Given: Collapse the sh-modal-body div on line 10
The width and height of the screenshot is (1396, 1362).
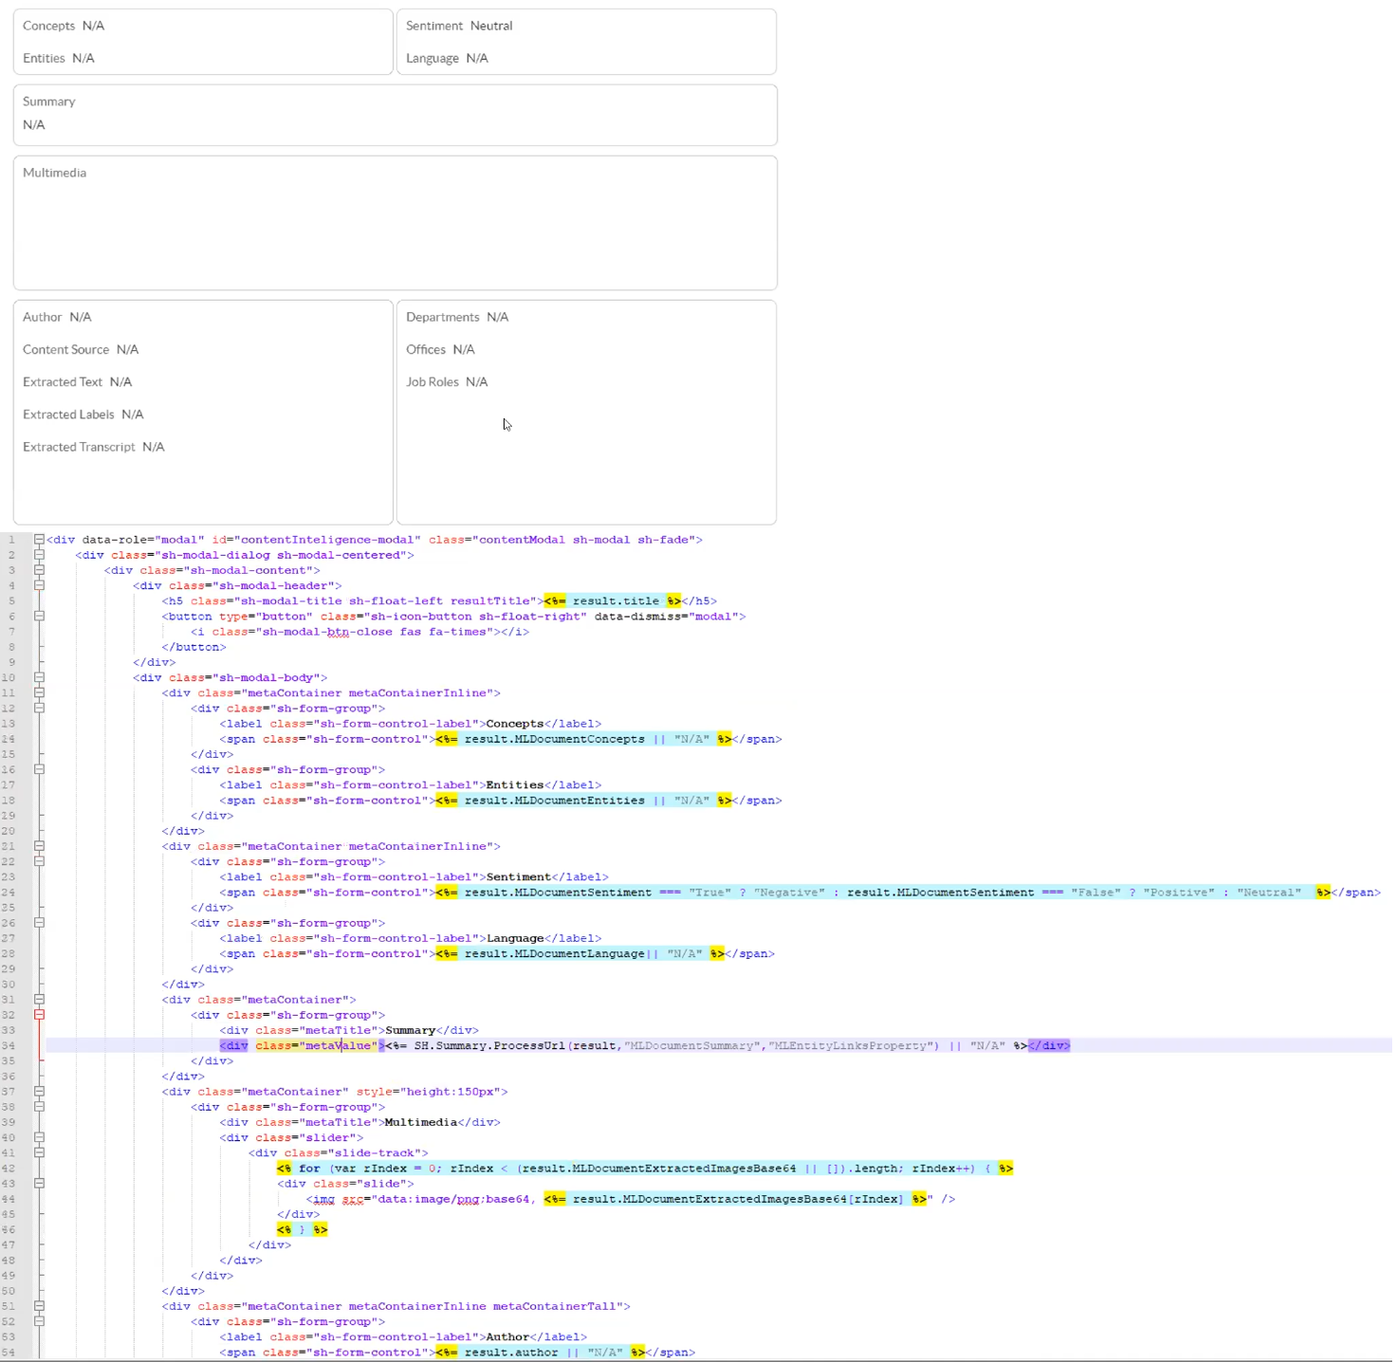Looking at the screenshot, I should pyautogui.click(x=39, y=677).
